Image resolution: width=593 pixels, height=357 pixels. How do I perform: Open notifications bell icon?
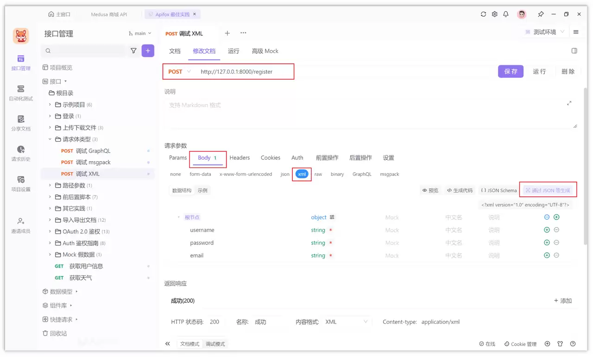[x=506, y=14]
